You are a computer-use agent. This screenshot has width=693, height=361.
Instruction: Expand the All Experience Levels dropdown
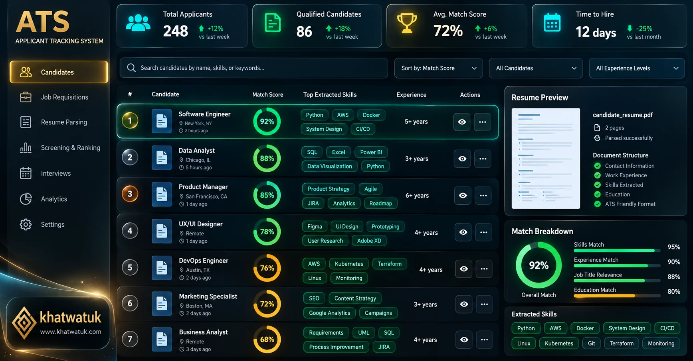637,68
